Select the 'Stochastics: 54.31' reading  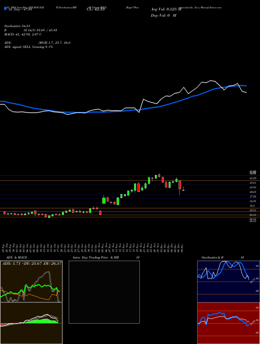tap(17, 26)
